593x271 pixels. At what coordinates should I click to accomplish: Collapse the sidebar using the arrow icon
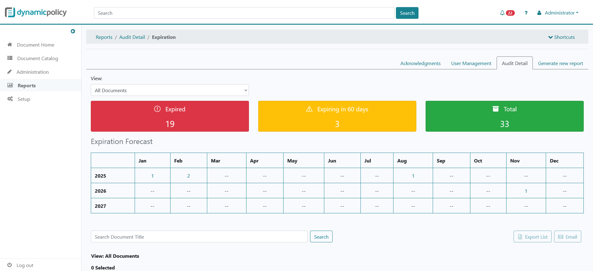point(73,31)
